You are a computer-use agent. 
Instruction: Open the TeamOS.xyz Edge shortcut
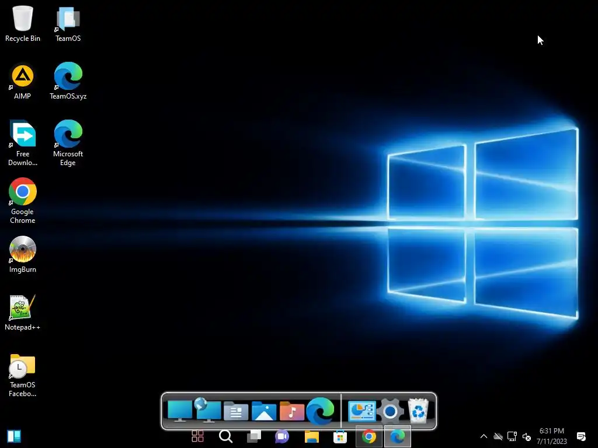68,82
